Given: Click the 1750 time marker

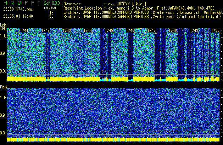Looking at the screenshot, I should point(215,30).
